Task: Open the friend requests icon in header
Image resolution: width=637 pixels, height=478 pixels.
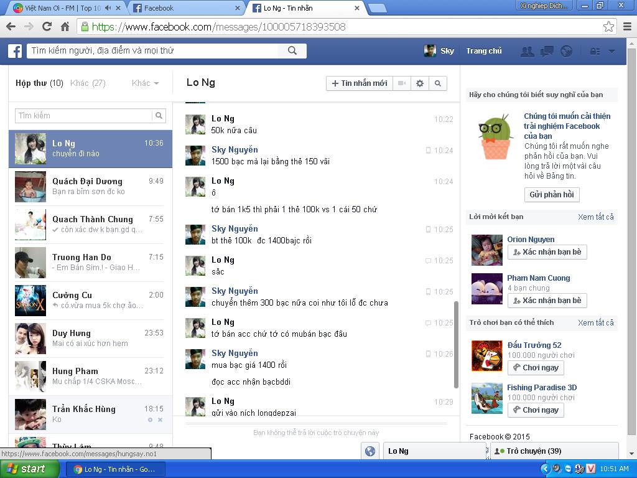Action: pos(528,51)
